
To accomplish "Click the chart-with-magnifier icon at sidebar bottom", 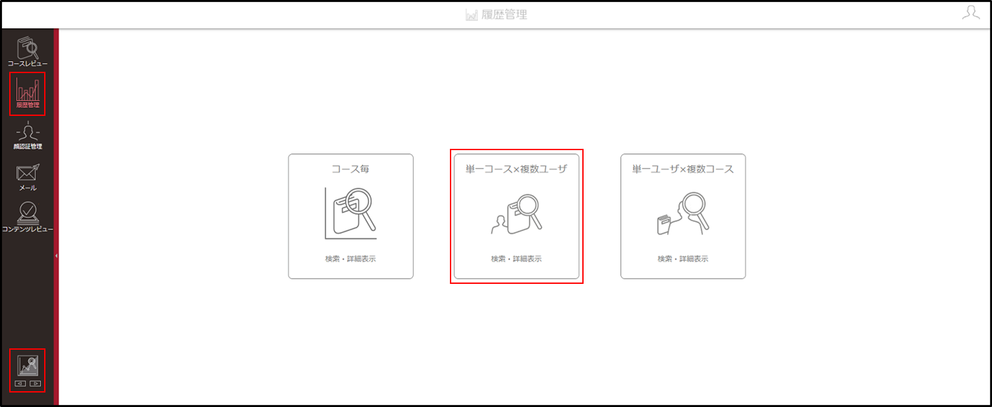I will tap(28, 366).
